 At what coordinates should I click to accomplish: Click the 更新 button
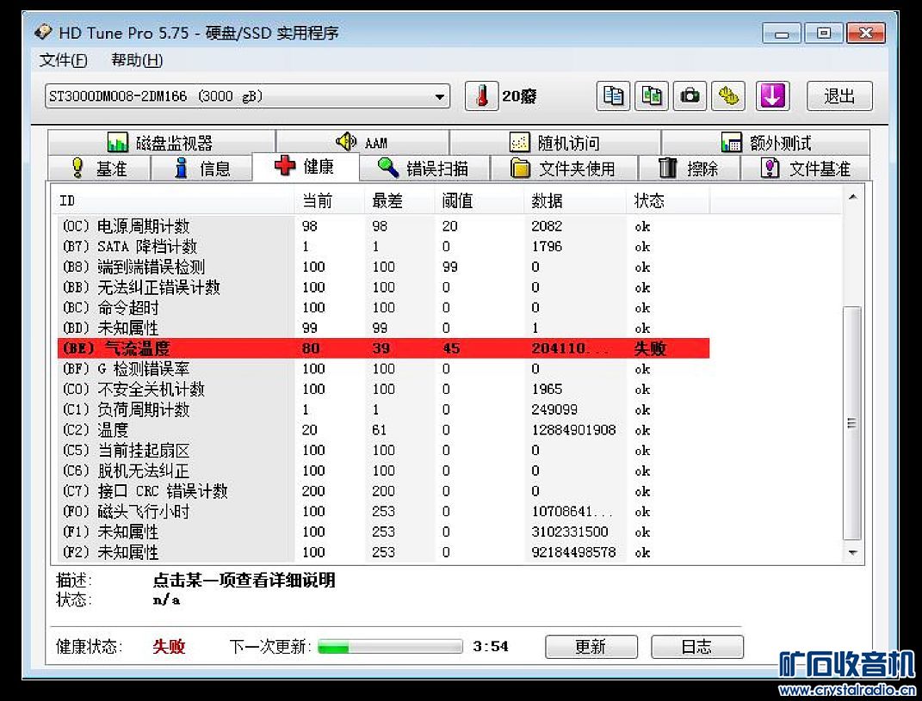(591, 646)
